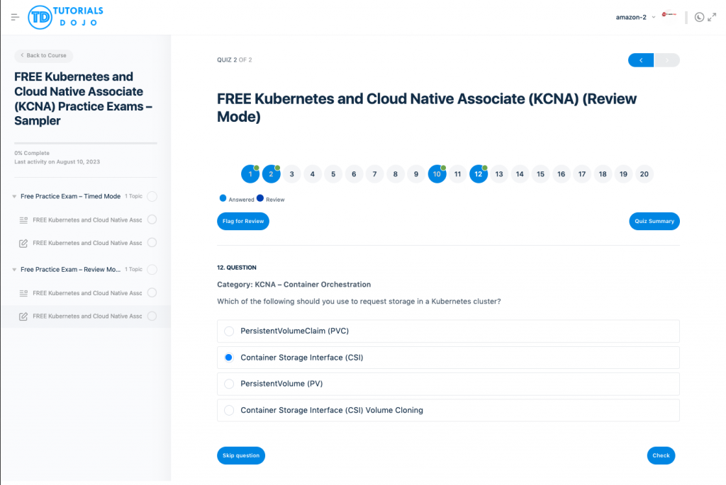Collapse the Free Practice Exam – Review Mode section
726x485 pixels.
point(14,270)
